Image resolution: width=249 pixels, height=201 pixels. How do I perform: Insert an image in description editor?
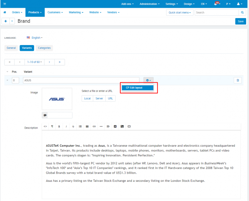pos(122,126)
